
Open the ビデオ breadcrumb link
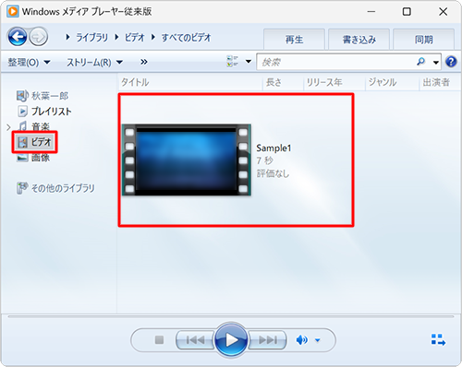134,38
